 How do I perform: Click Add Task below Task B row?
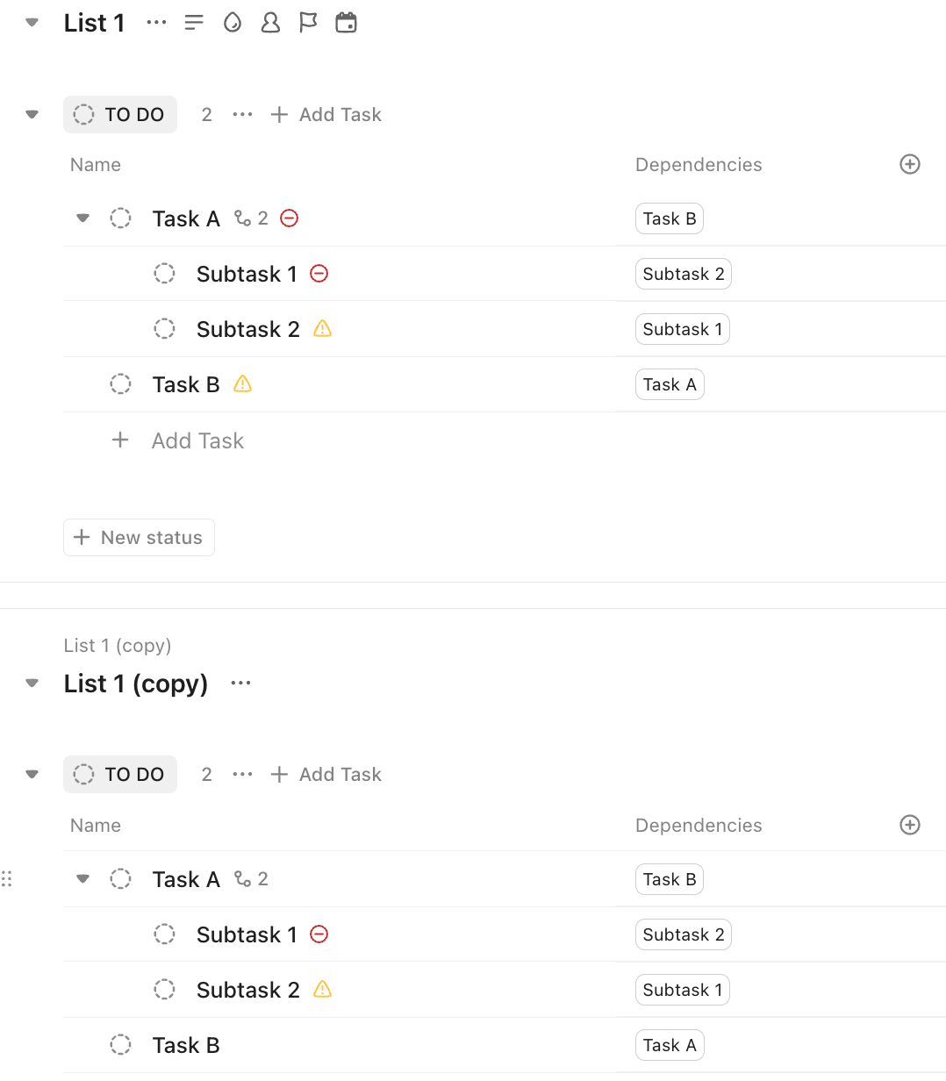pos(197,440)
